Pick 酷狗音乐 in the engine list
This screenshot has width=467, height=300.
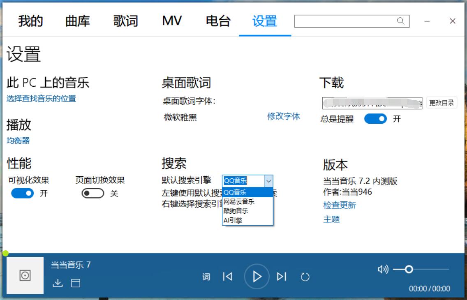[247, 211]
